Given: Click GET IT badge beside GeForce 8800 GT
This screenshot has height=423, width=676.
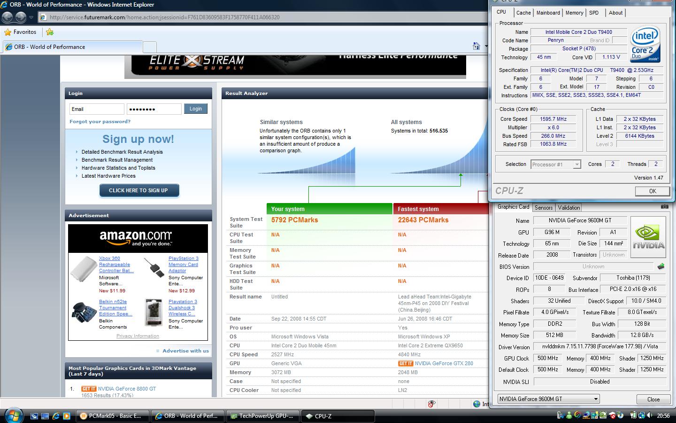Looking at the screenshot, I should click(x=89, y=389).
